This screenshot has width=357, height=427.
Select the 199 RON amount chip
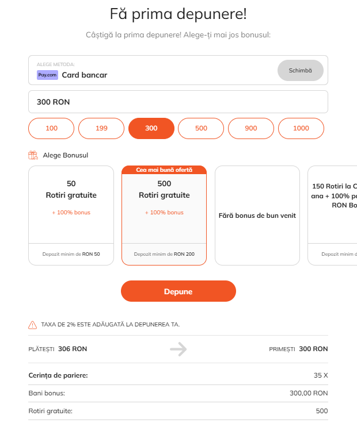101,128
